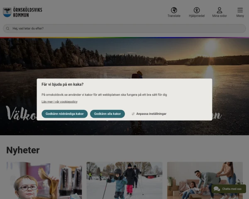The width and height of the screenshot is (249, 199).
Task: Open the Meny hamburger menu
Action: click(240, 10)
